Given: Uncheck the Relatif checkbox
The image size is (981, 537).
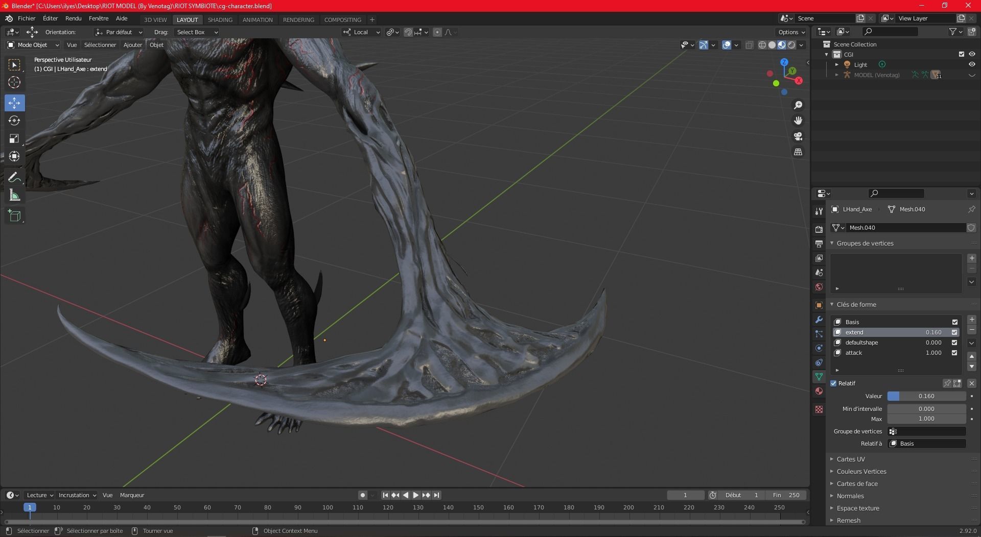Looking at the screenshot, I should (x=833, y=383).
